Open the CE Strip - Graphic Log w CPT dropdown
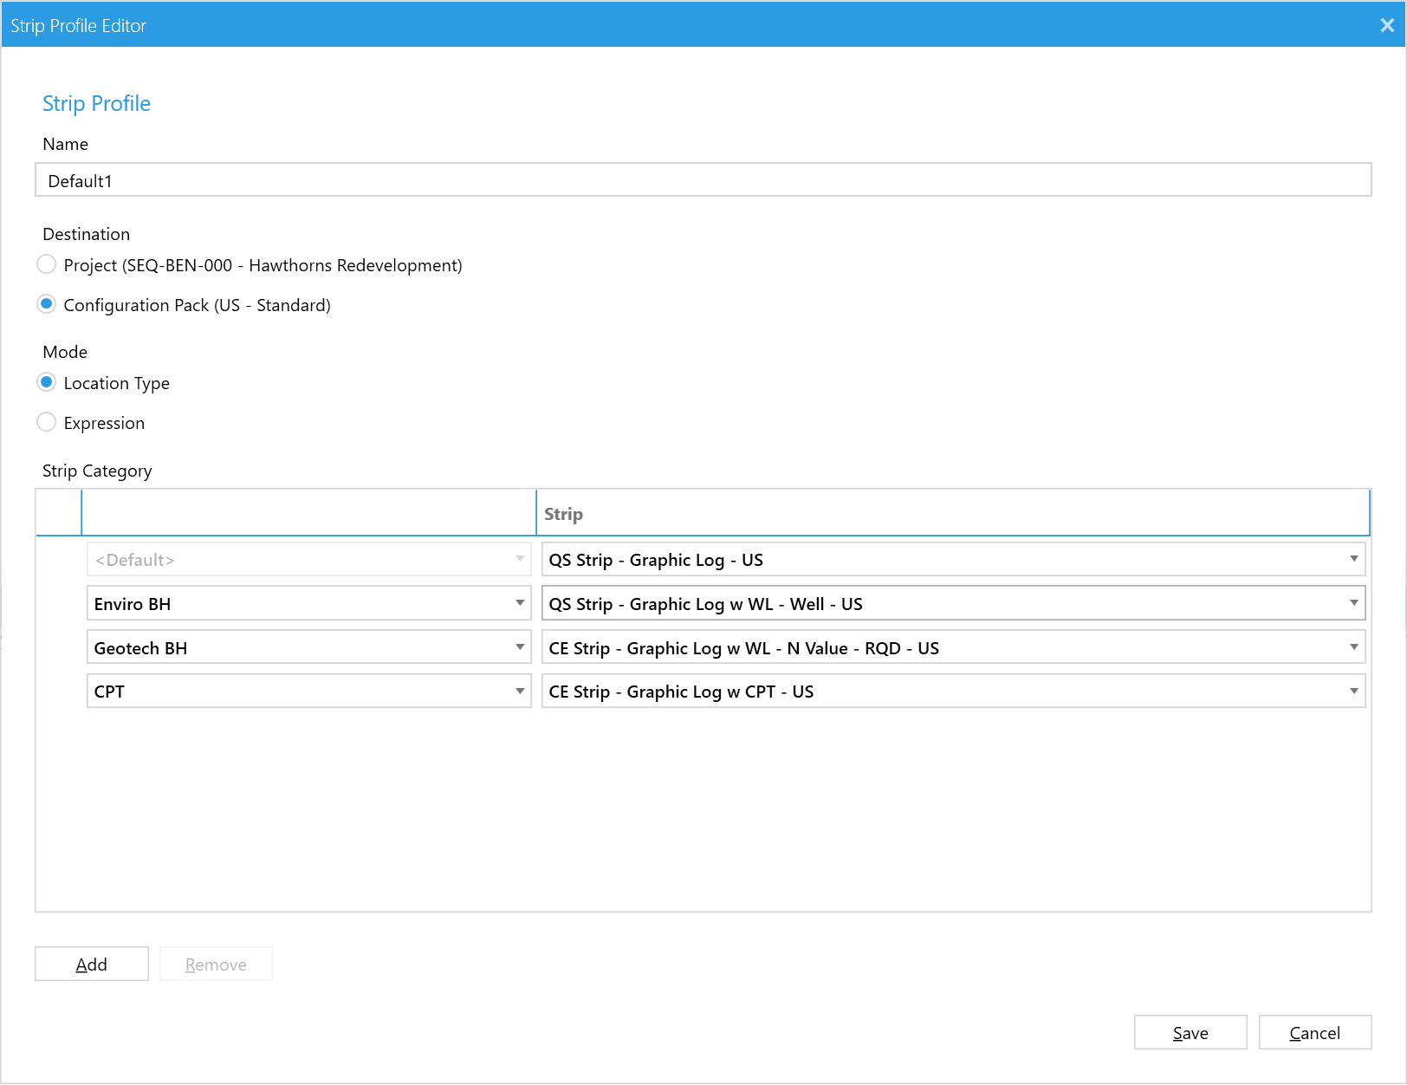1407x1085 pixels. point(1354,691)
